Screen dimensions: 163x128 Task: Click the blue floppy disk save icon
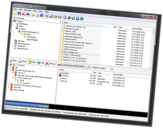[19, 13]
